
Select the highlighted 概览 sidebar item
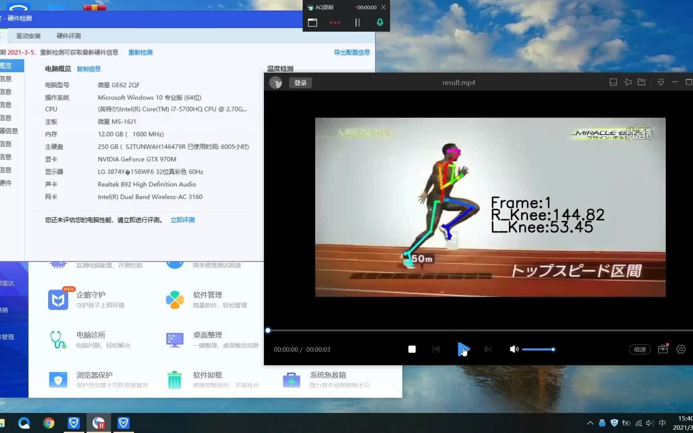click(x=12, y=66)
